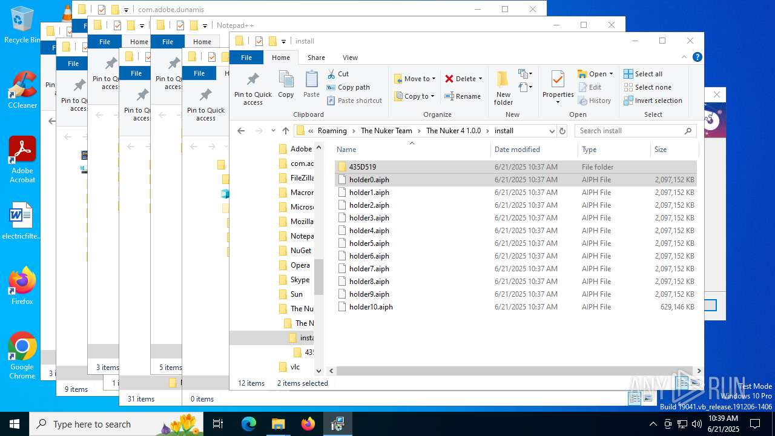Click Roaming in address breadcrumb
Screen dimensions: 775x436
[x=332, y=131]
